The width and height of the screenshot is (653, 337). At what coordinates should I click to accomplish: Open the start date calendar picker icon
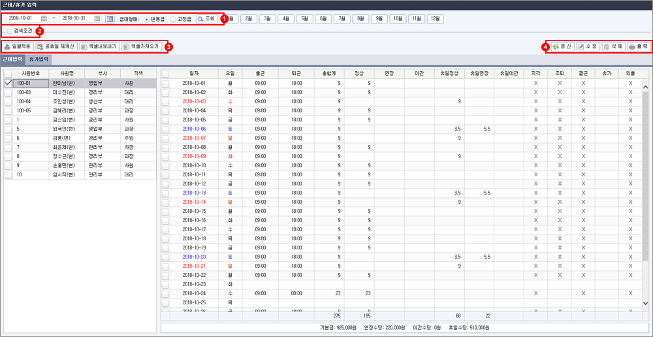coord(44,19)
